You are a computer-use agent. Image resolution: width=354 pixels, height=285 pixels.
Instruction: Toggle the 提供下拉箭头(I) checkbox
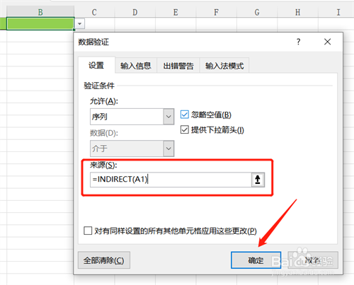click(x=185, y=129)
